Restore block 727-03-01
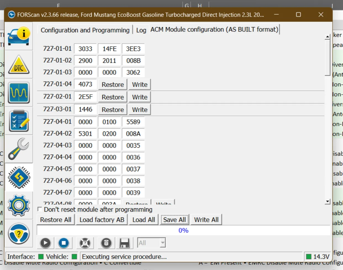The image size is (343, 270). (113, 110)
